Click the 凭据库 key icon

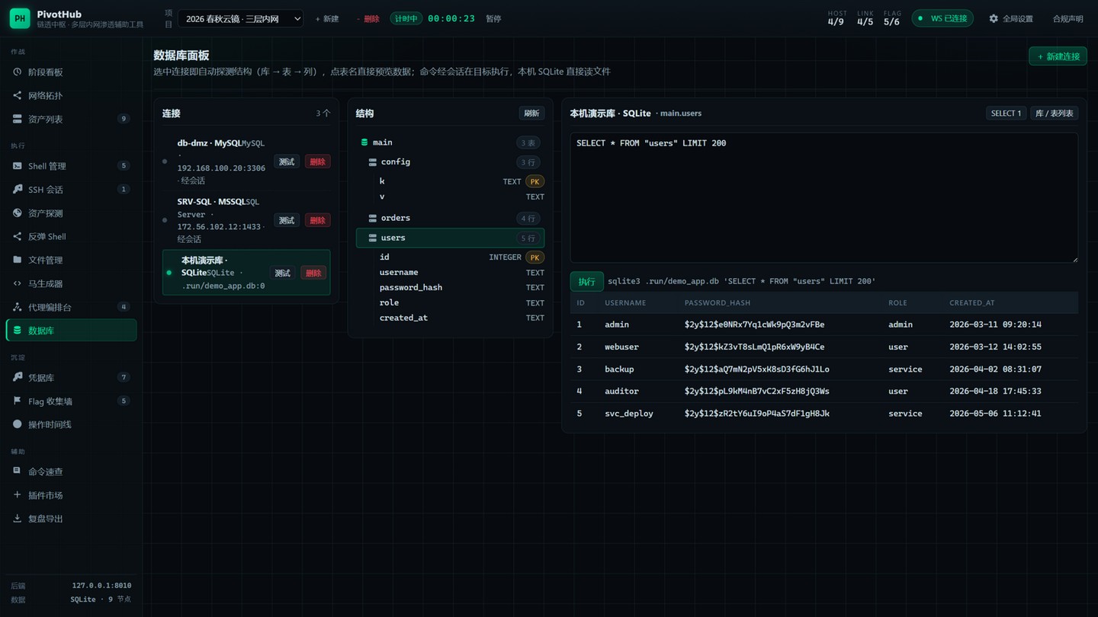pos(18,378)
